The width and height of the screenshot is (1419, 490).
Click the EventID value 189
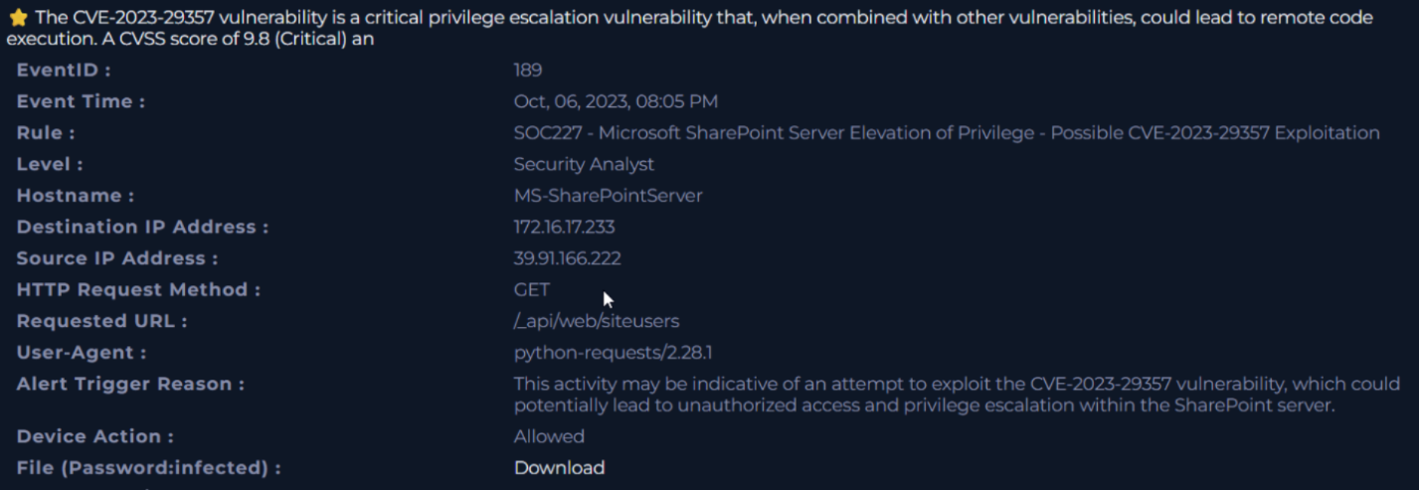pos(527,70)
